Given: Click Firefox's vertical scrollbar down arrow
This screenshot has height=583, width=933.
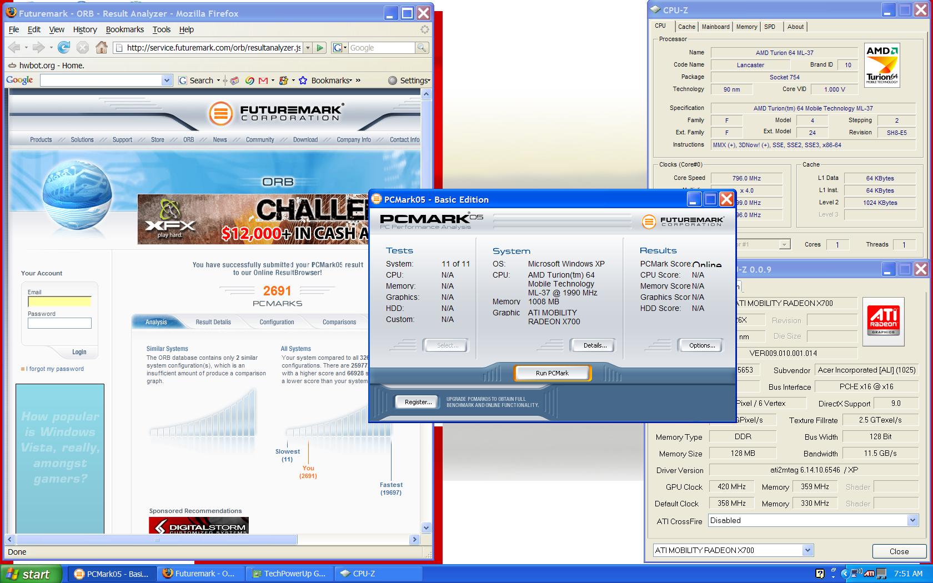Looking at the screenshot, I should click(x=427, y=527).
